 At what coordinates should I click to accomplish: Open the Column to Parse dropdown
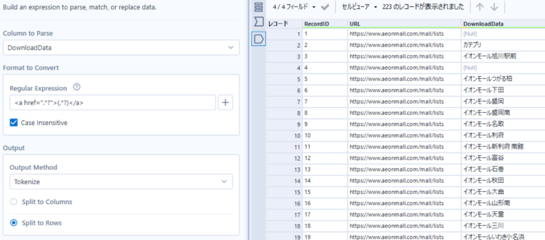(121, 48)
